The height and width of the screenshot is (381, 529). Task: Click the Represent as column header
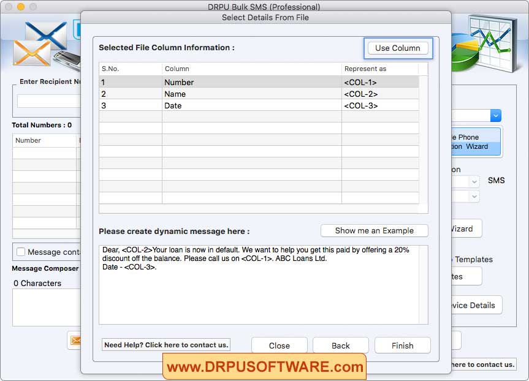380,69
